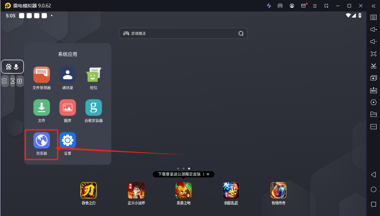Open the more tools ellipsis icon
Image resolution: width=380 pixels, height=216 pixels.
(x=374, y=127)
